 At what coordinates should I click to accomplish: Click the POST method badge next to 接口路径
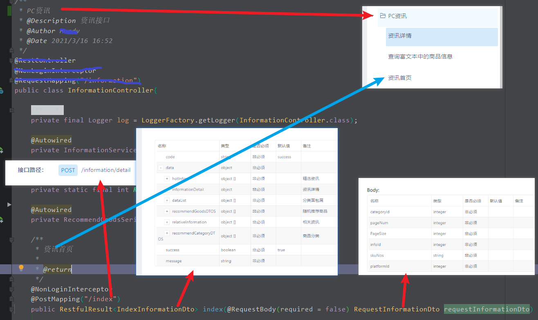click(x=67, y=170)
